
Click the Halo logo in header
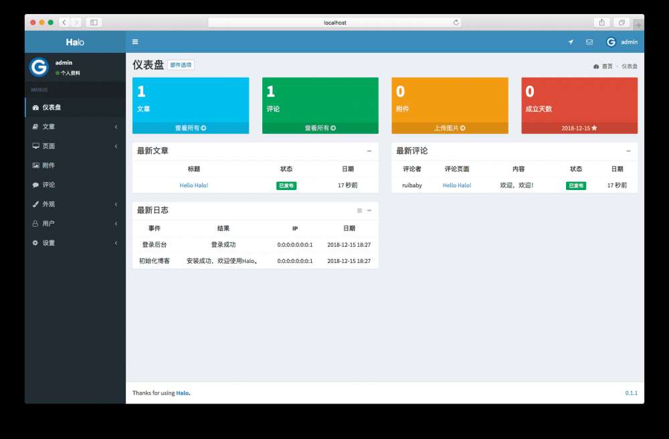75,41
